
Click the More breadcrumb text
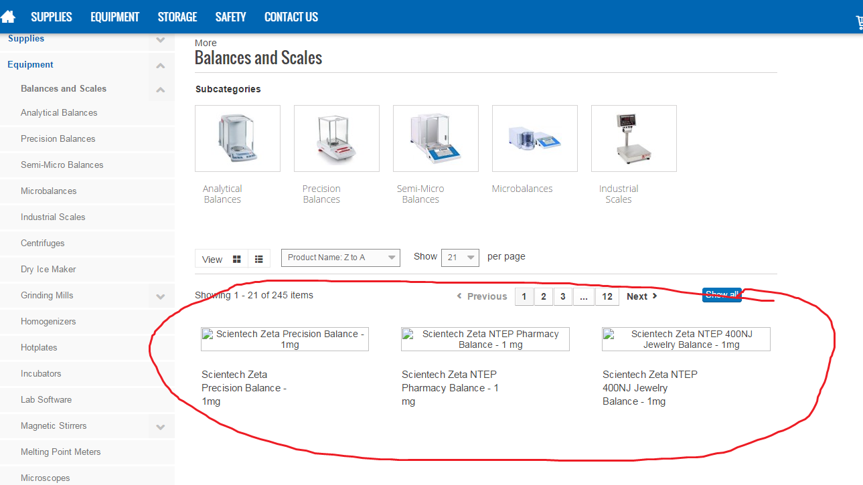tap(206, 43)
